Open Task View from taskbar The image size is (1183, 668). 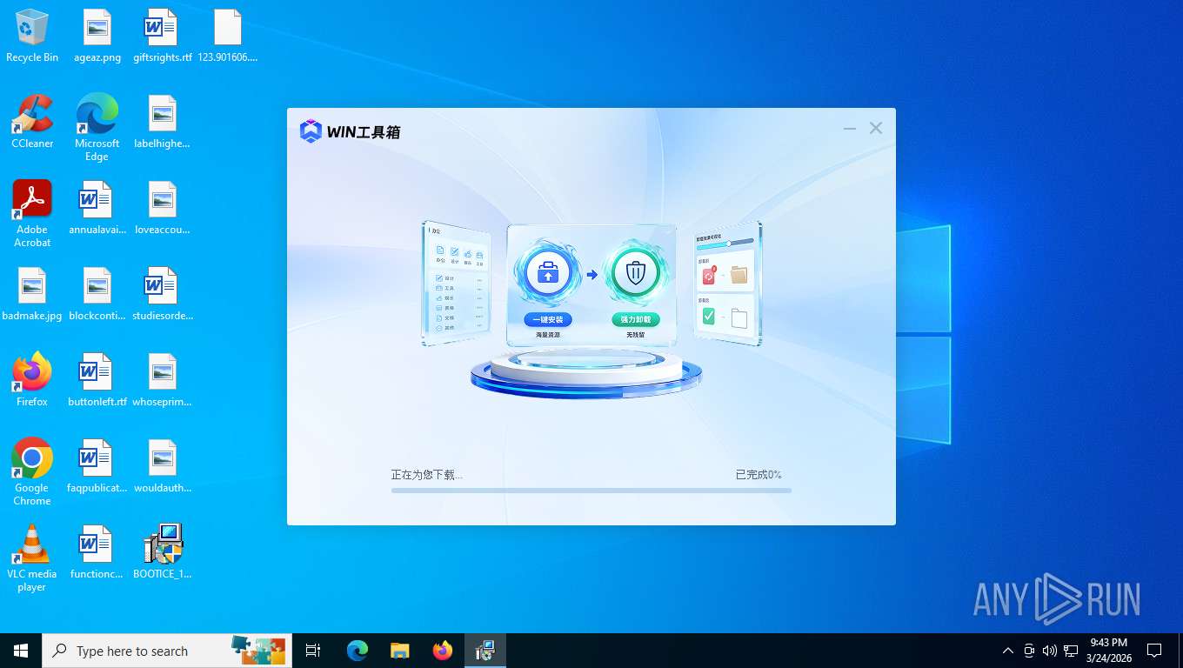coord(313,651)
